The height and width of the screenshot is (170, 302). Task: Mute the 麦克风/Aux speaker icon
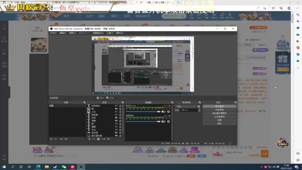(163, 111)
